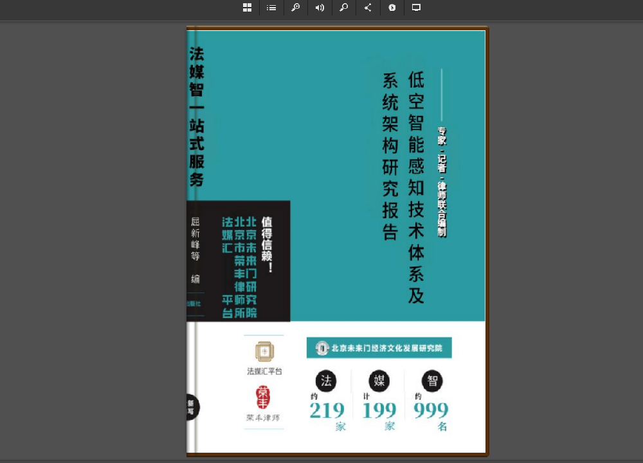This screenshot has width=643, height=463.
Task: Click the clock history icon
Action: tap(392, 8)
